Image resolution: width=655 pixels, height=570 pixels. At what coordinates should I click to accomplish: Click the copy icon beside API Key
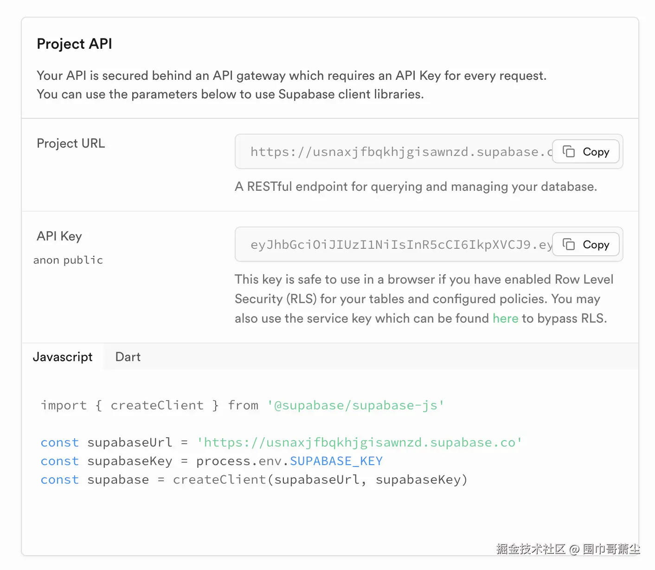click(x=569, y=244)
